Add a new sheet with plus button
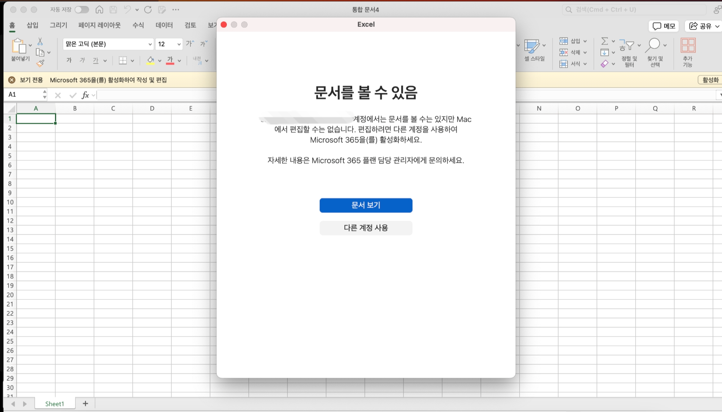Screen dimensions: 722x412 coord(85,403)
